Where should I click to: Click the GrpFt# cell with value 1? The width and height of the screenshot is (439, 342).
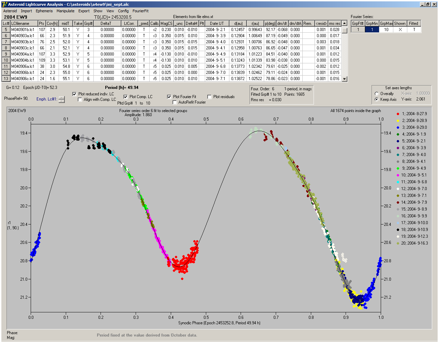tap(358, 30)
